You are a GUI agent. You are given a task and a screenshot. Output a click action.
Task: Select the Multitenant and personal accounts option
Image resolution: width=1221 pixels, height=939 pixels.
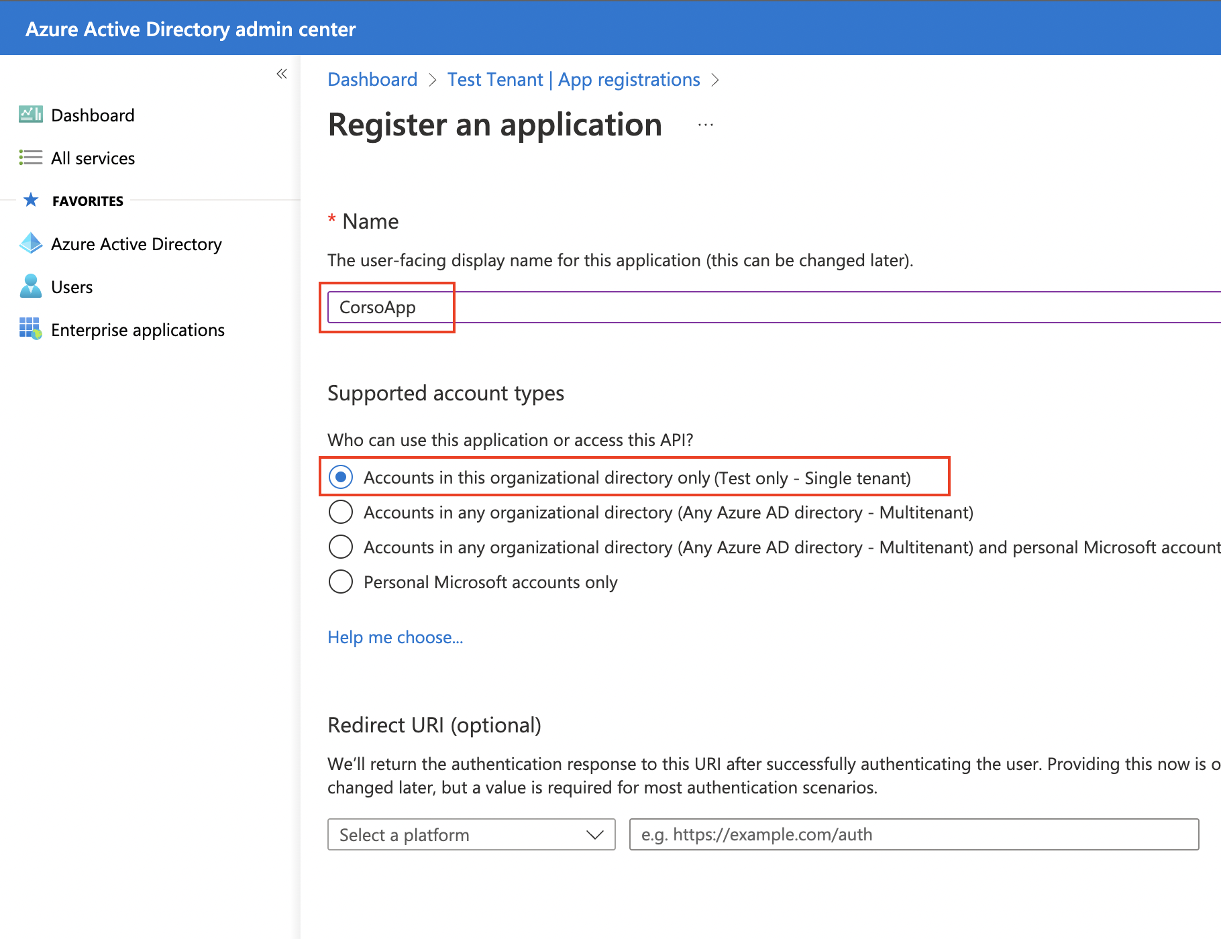(x=341, y=547)
